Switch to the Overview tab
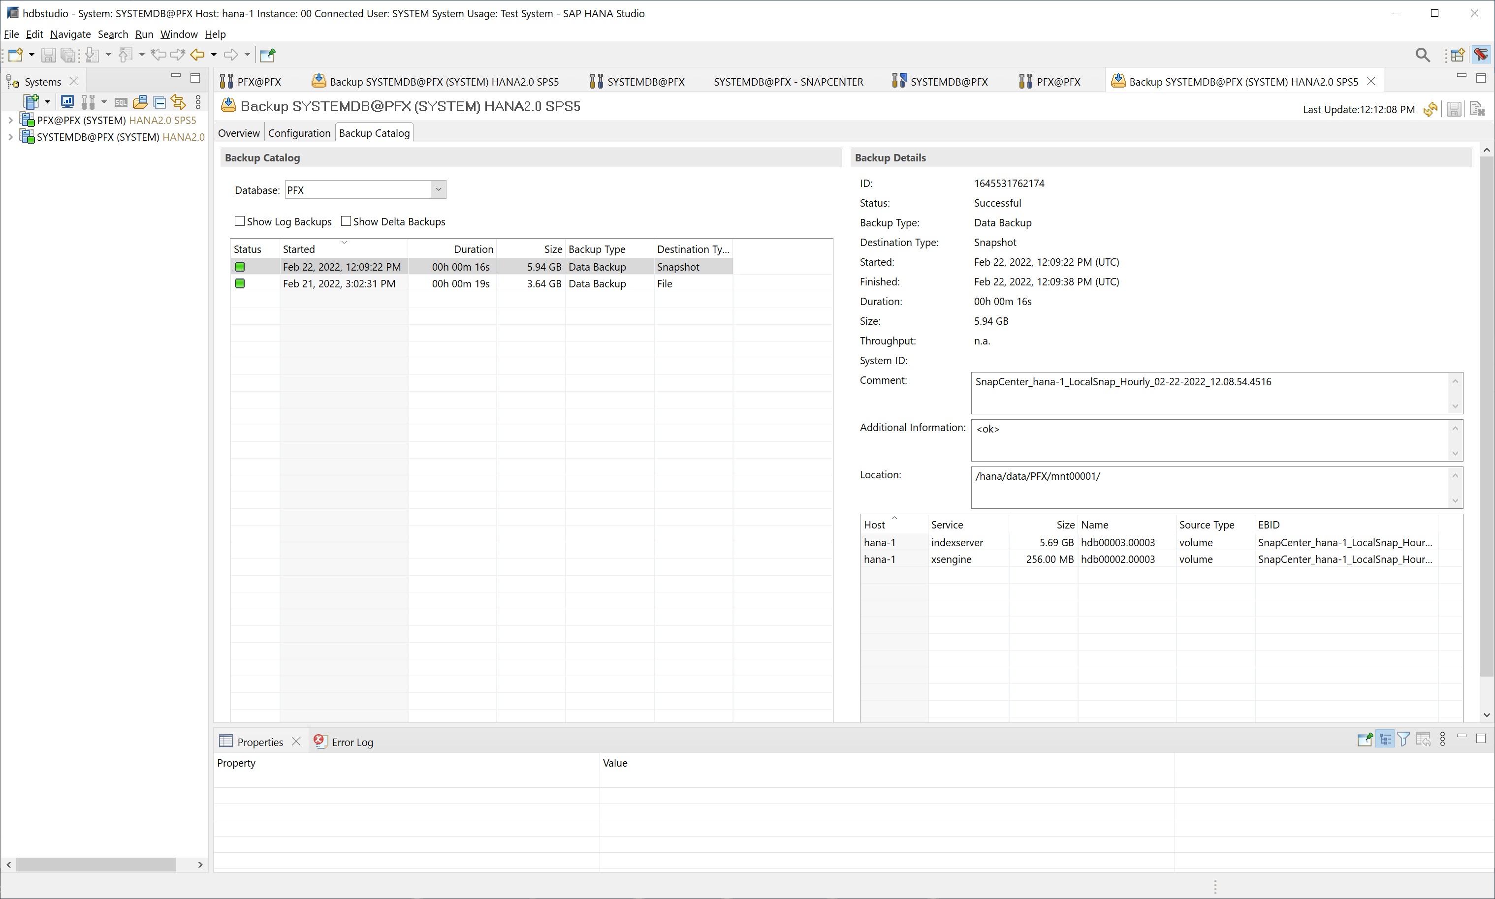The height and width of the screenshot is (899, 1495). 239,132
